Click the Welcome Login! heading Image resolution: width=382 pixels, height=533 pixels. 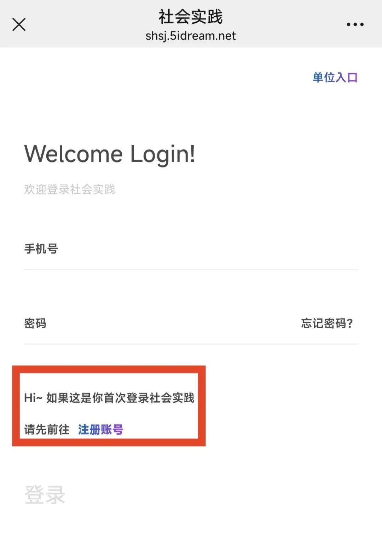point(110,154)
